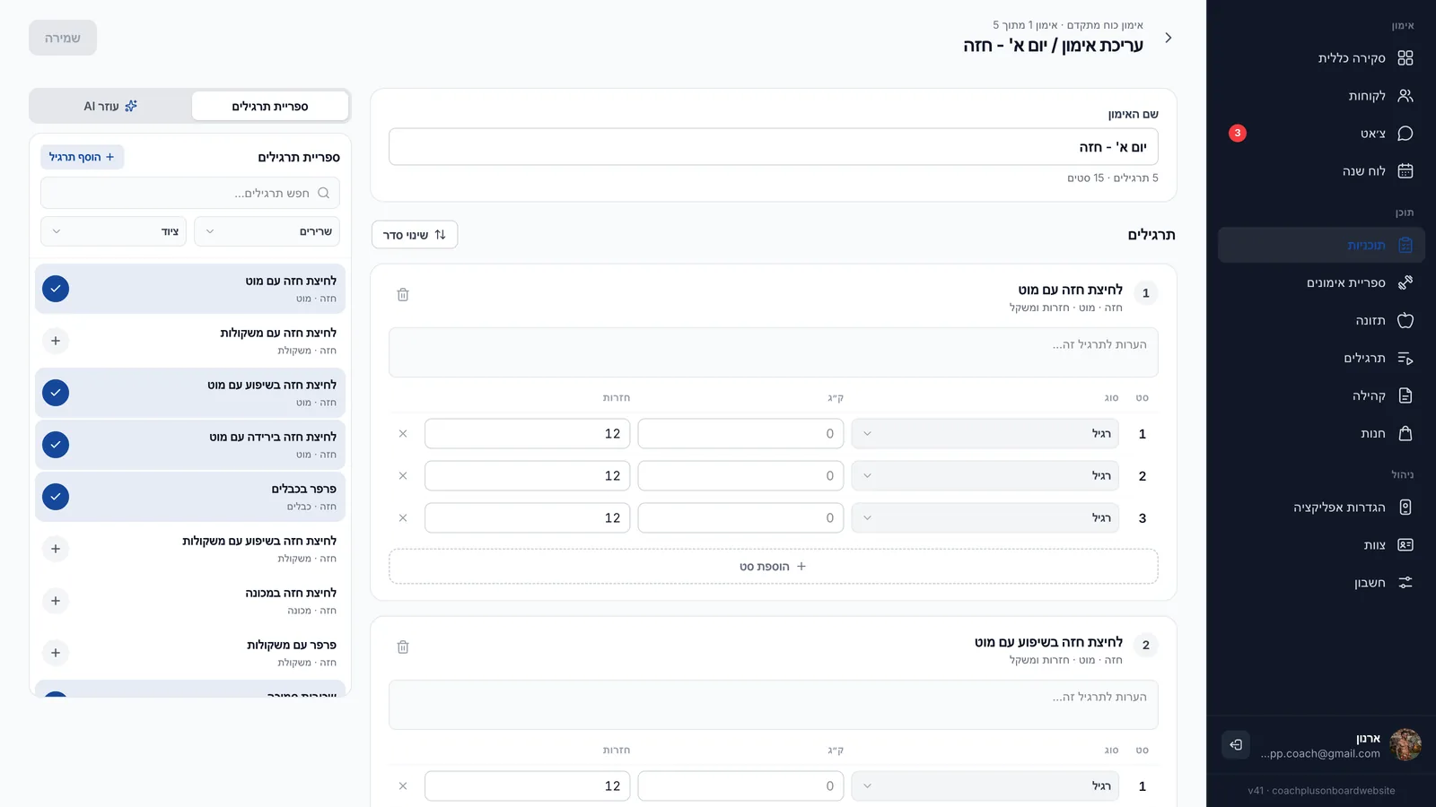Open the לוח שנה calendar icon

pyautogui.click(x=1405, y=171)
